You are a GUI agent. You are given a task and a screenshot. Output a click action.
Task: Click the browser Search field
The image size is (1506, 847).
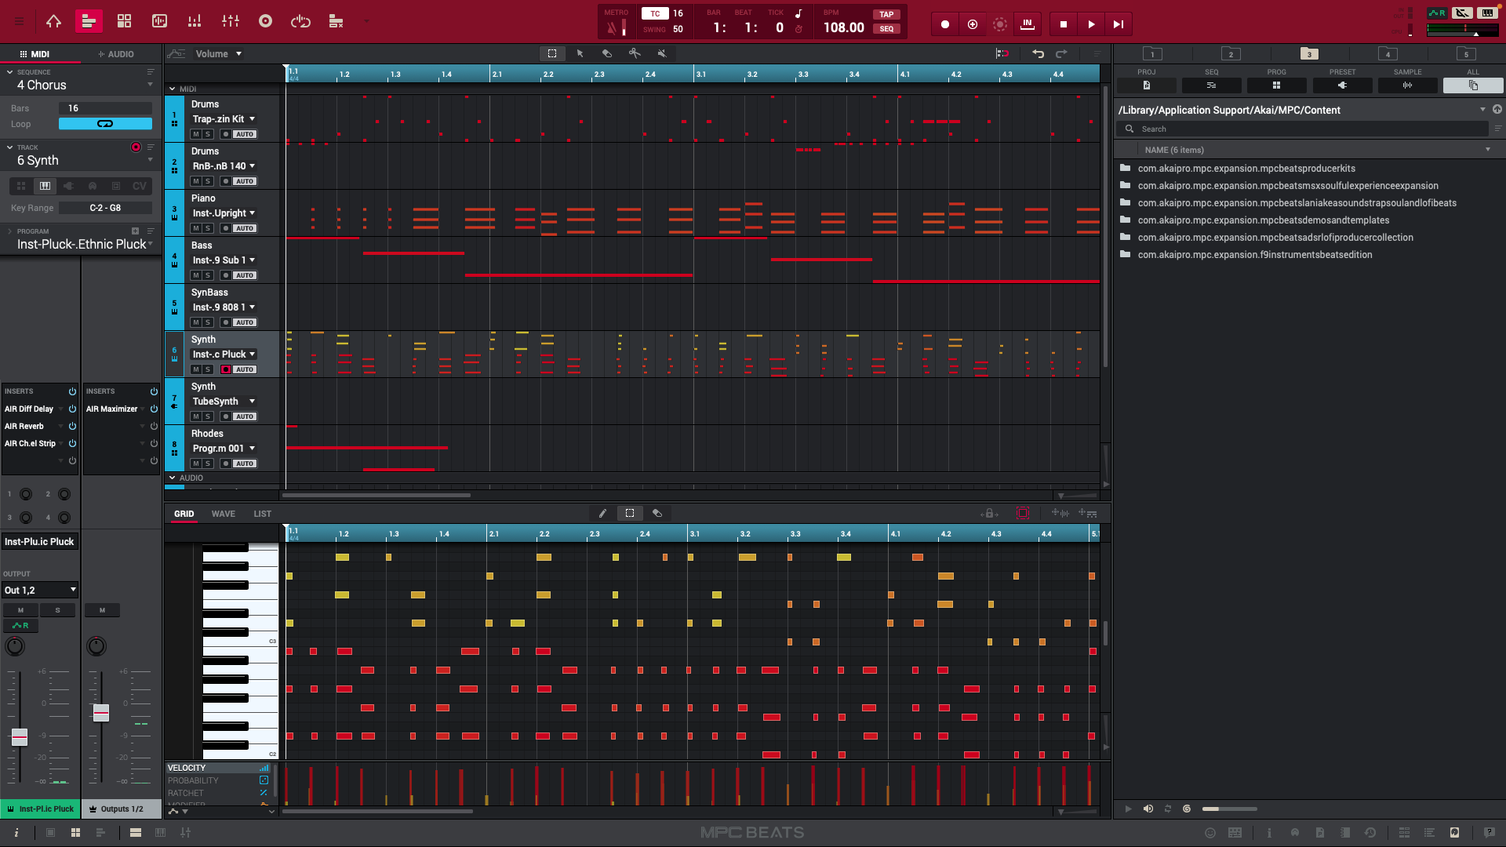point(1302,129)
